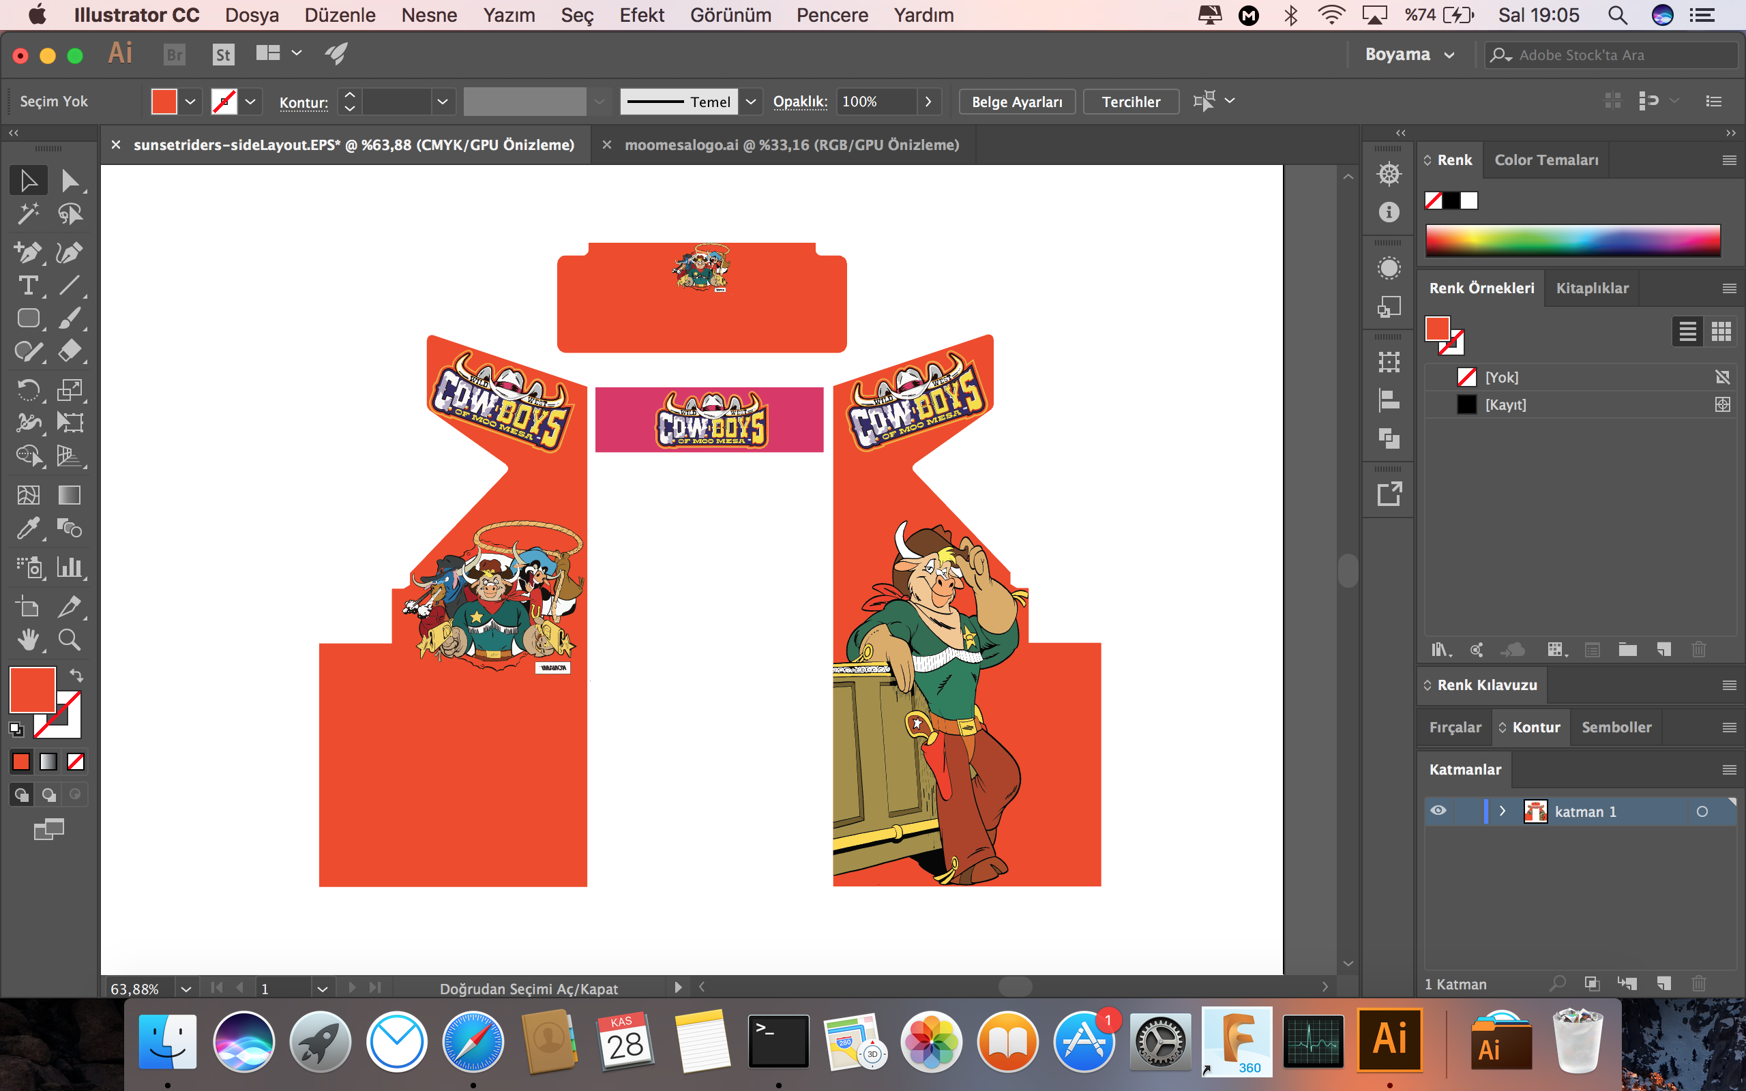Screen dimensions: 1746x1091
Task: Select the Magic Wand tool
Action: click(28, 213)
